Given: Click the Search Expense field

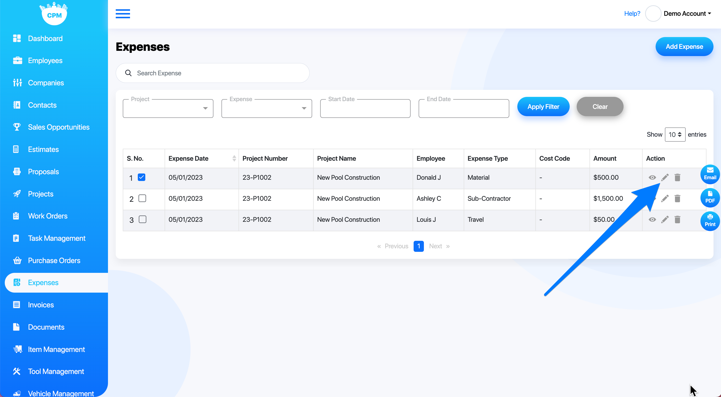Looking at the screenshot, I should (212, 73).
